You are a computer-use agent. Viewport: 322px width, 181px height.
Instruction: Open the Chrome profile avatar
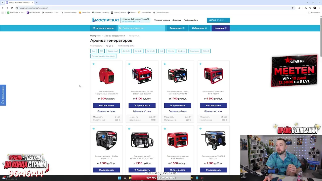click(x=314, y=8)
